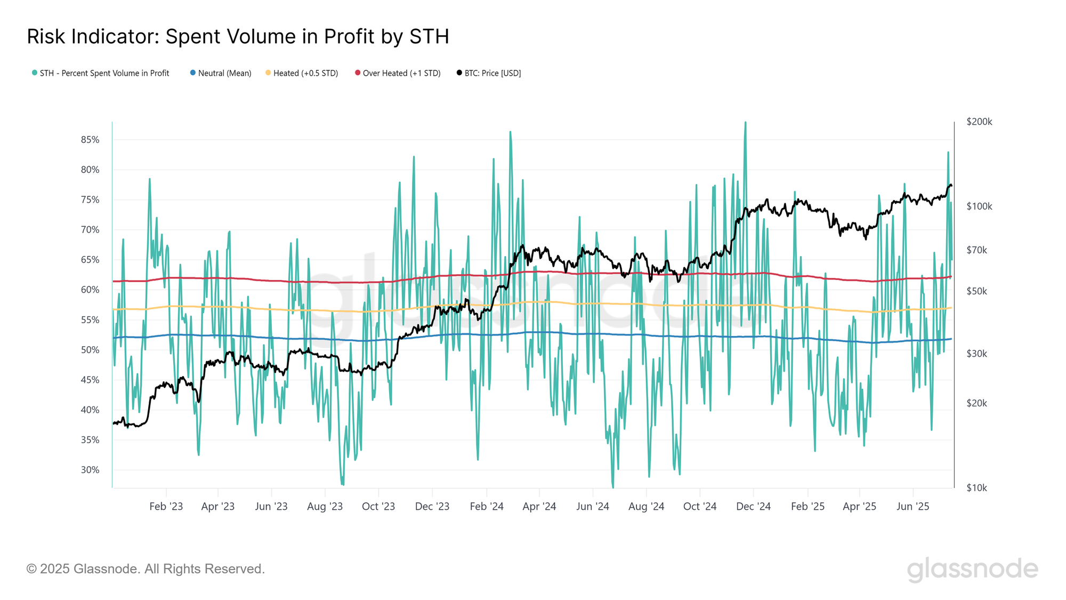This screenshot has height=600, width=1066.
Task: Toggle STH Percent Spent Volume legend entry
Action: click(104, 73)
